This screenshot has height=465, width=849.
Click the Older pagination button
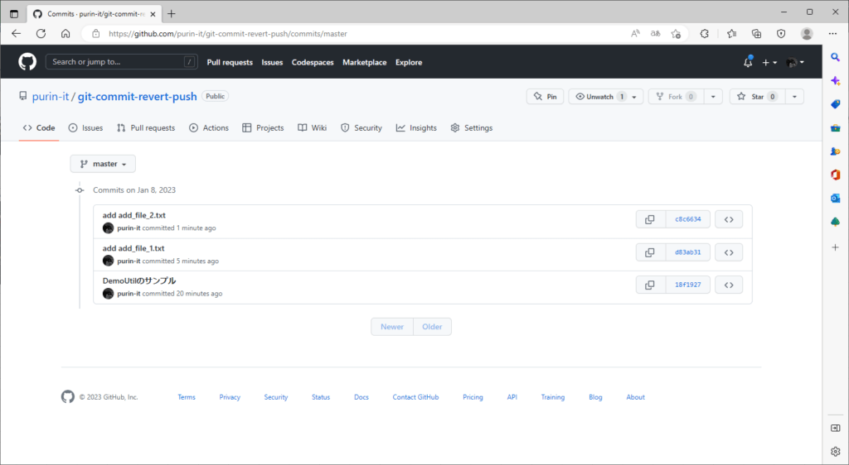pyautogui.click(x=432, y=327)
